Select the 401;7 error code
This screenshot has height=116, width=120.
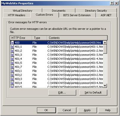click(x=18, y=67)
